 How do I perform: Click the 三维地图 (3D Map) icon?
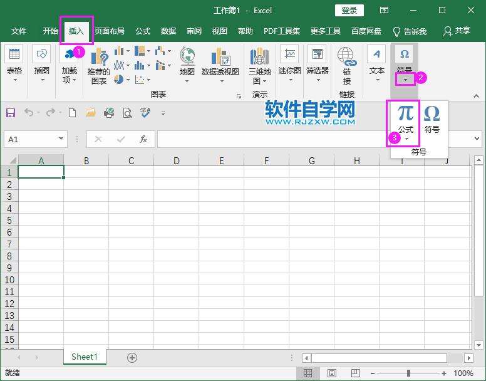coord(260,56)
